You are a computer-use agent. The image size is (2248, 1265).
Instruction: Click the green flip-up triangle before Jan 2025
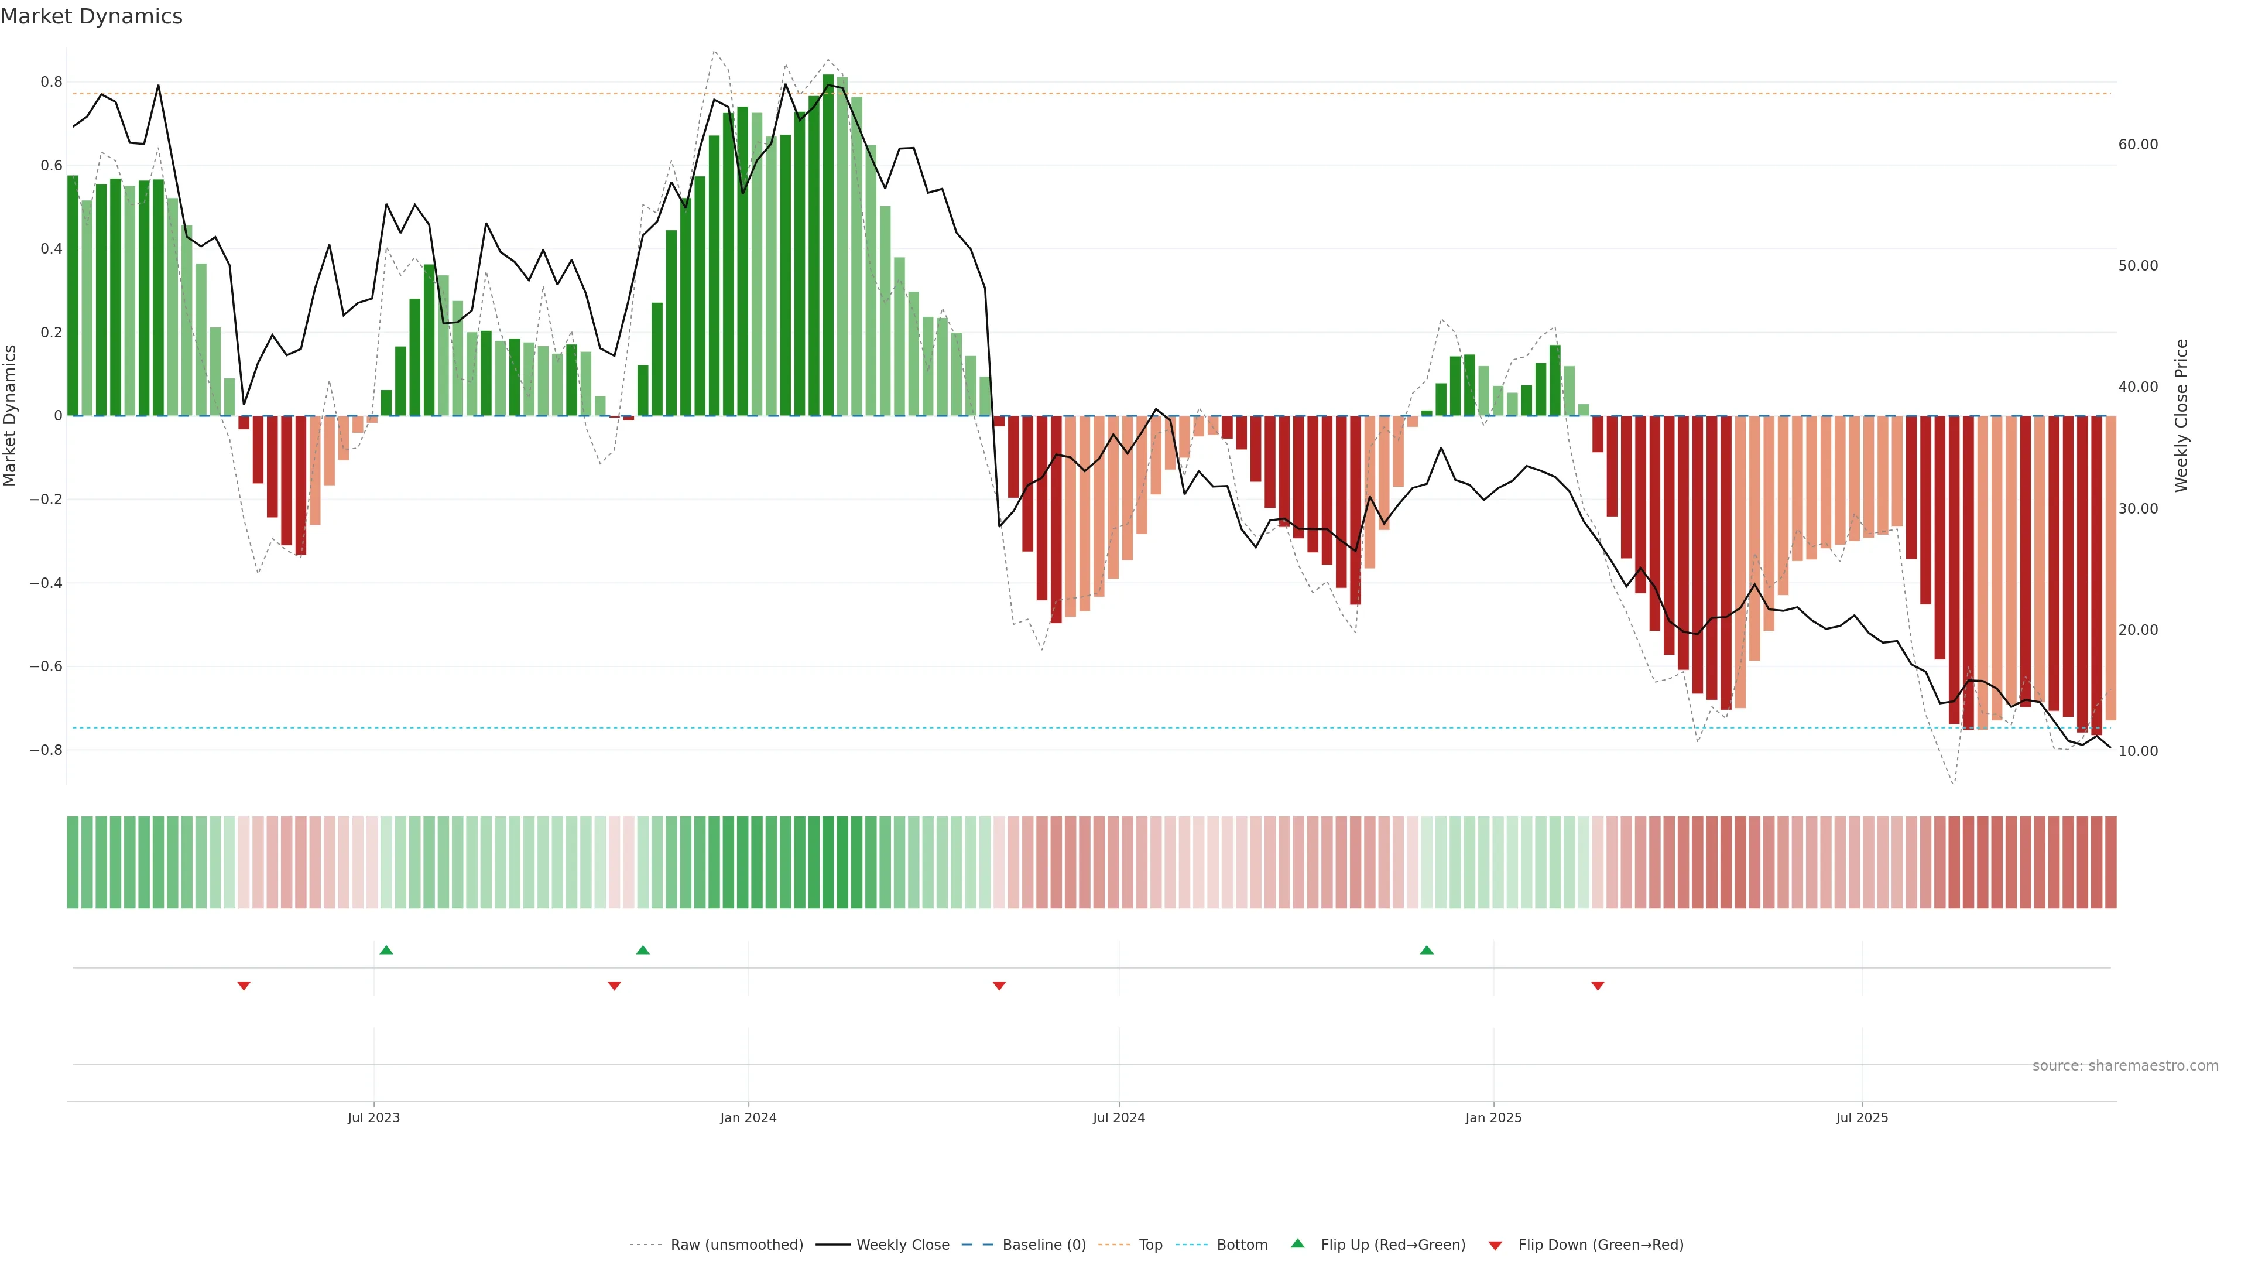pos(1427,950)
